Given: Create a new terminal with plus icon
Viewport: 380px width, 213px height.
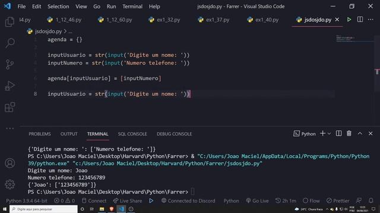Looking at the screenshot, I should tap(322, 134).
